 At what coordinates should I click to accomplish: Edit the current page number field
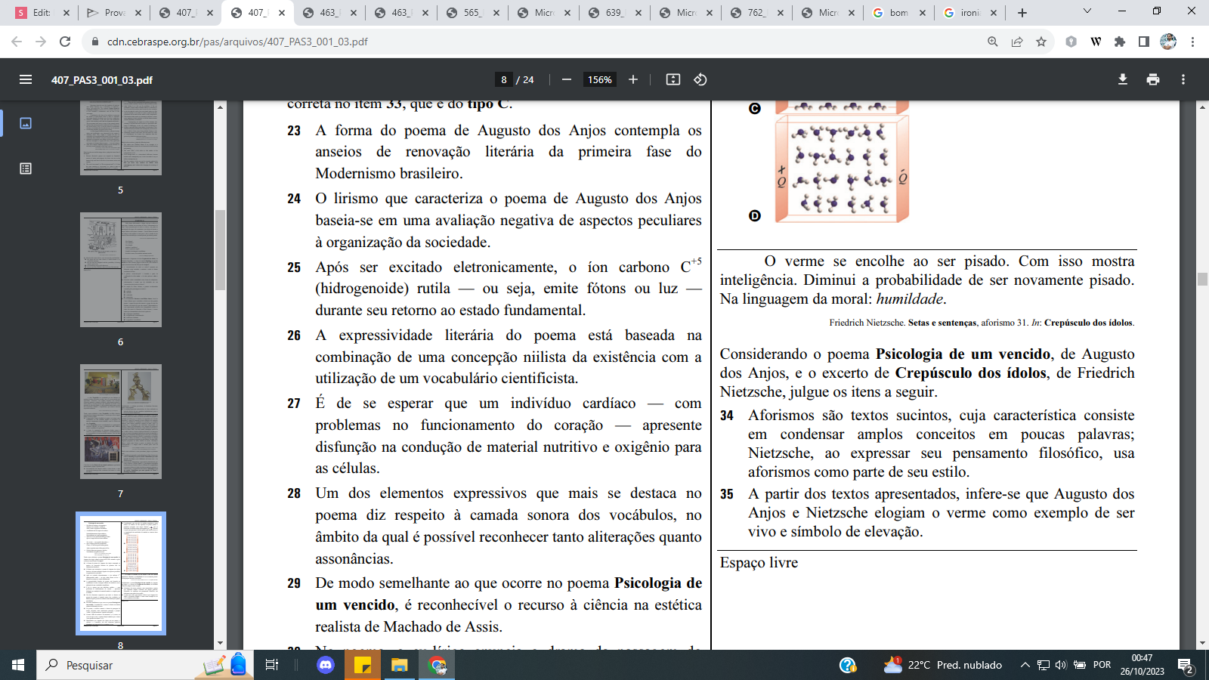pyautogui.click(x=504, y=79)
